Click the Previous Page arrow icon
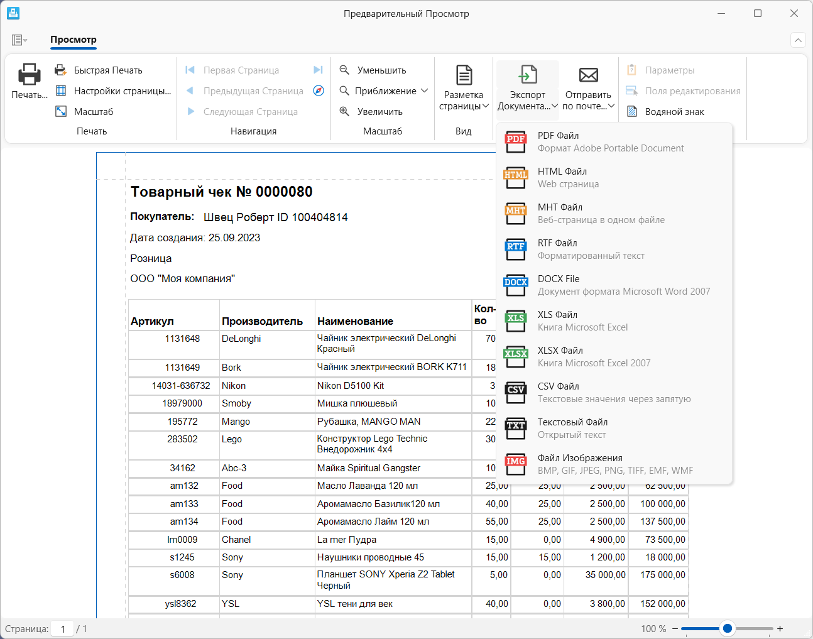813x639 pixels. click(x=190, y=90)
